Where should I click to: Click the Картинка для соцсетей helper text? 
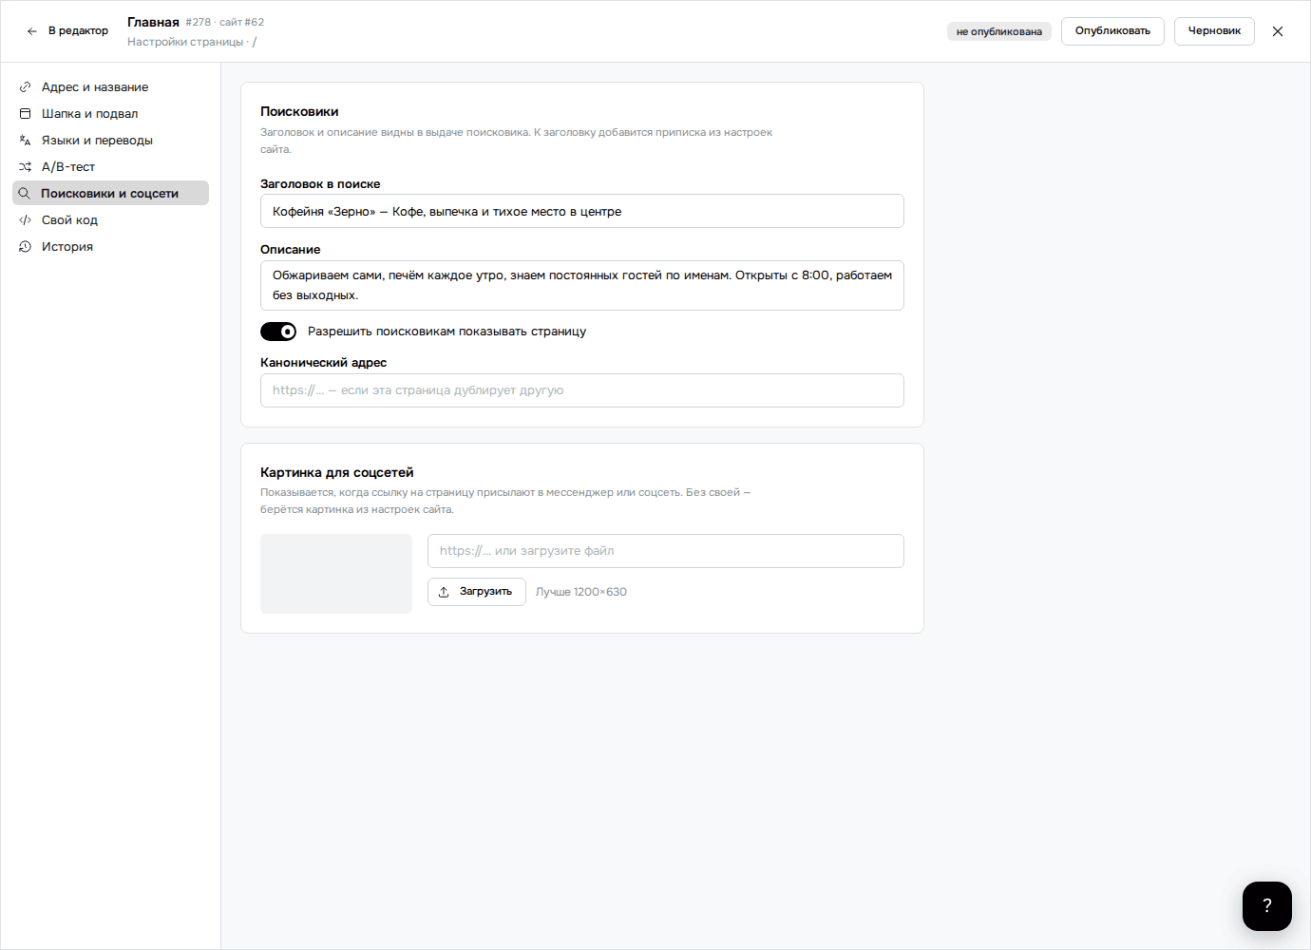505,501
